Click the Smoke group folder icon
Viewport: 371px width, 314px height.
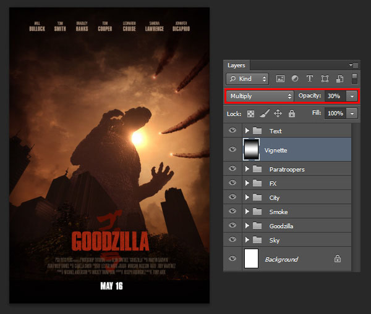tap(257, 212)
